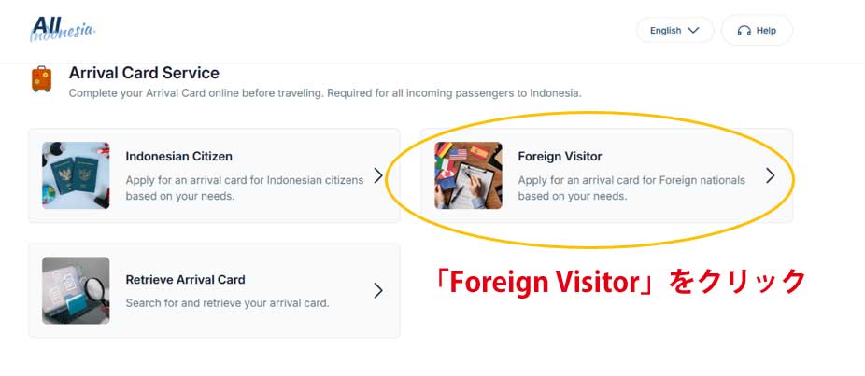This screenshot has width=865, height=376.
Task: Select the Indonesian Citizen title
Action: pos(179,157)
